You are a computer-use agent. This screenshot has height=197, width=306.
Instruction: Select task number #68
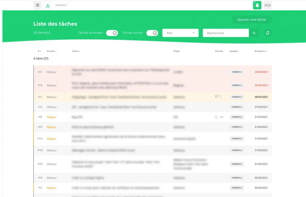(40, 127)
